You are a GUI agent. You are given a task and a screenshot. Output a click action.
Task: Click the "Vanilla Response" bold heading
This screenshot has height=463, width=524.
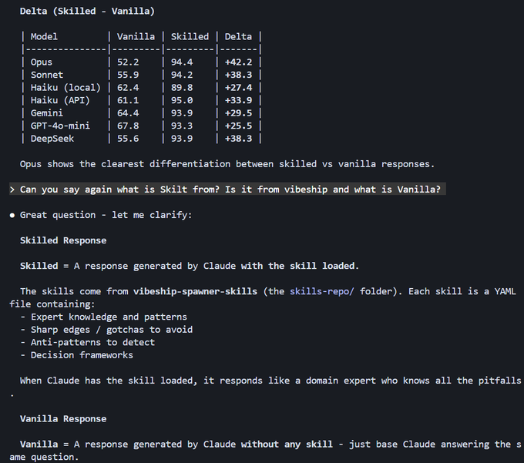[x=63, y=418]
